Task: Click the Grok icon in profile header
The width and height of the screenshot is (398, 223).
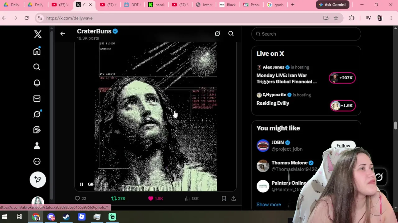Action: point(217,34)
